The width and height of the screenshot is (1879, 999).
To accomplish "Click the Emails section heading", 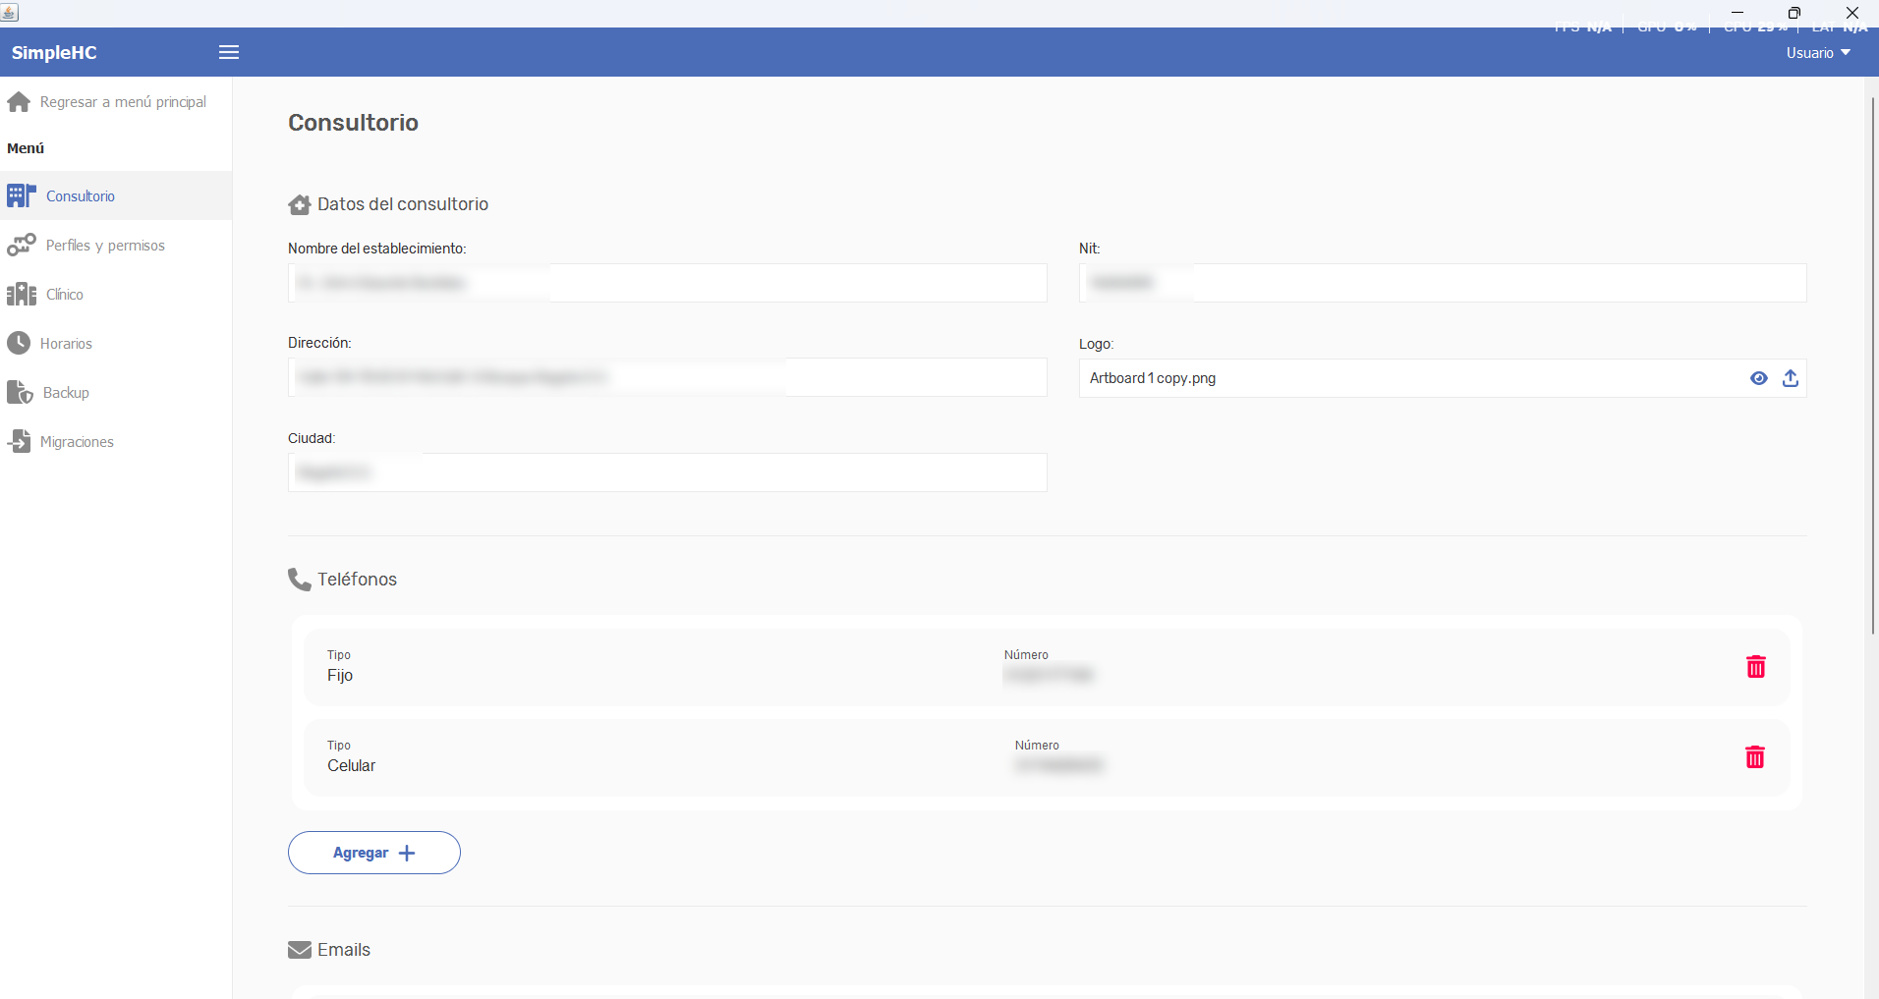I will point(344,950).
